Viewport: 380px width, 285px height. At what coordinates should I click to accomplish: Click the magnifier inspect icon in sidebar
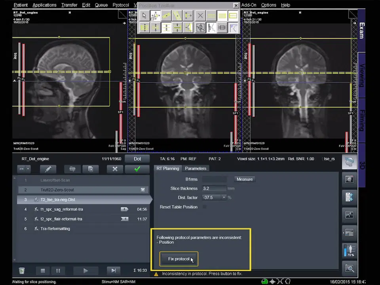[x=349, y=269]
